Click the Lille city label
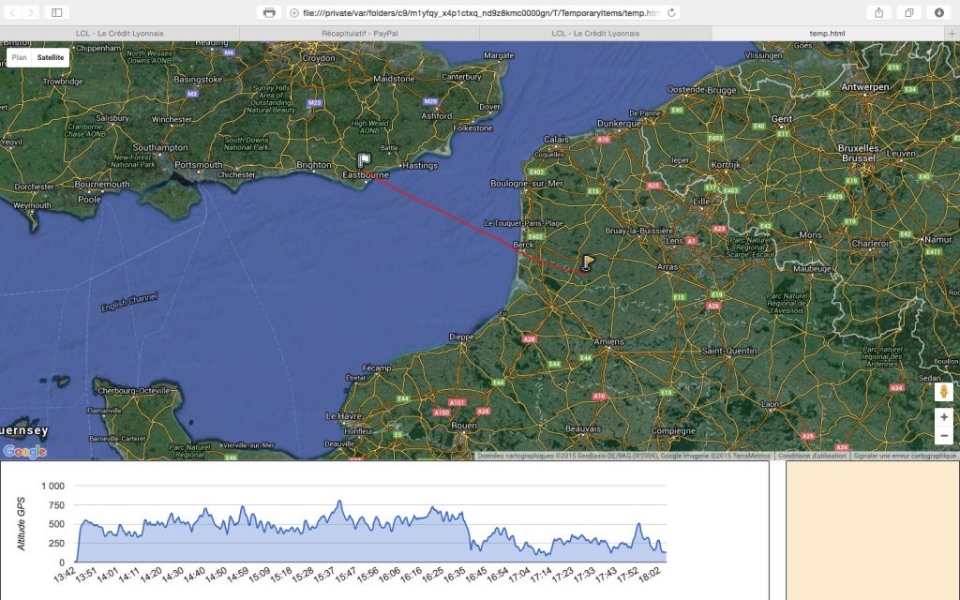 [x=701, y=202]
